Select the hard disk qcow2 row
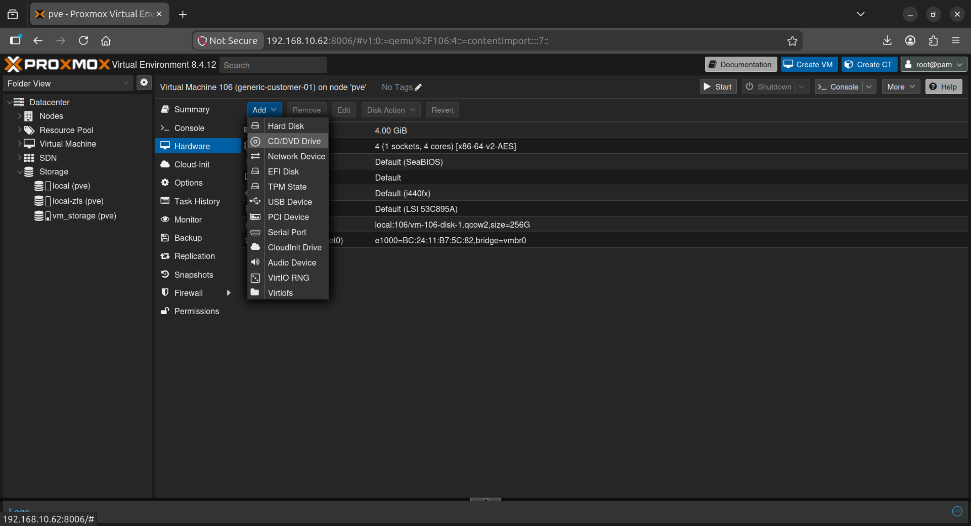The width and height of the screenshot is (971, 526). (x=605, y=225)
